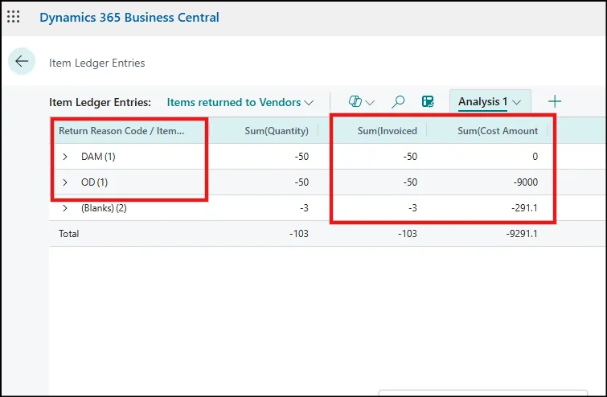Sort by Sum(Quantity) column header
Screen dimensions: 607x397
click(277, 131)
